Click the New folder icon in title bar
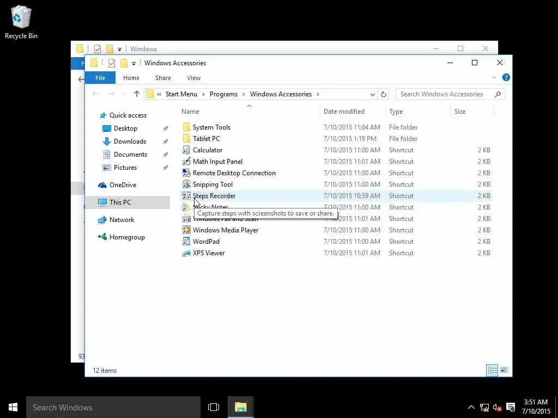Screen dimensions: 558x418 [124, 63]
